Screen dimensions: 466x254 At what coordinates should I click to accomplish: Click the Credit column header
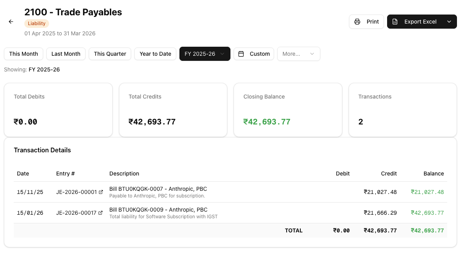(x=389, y=174)
